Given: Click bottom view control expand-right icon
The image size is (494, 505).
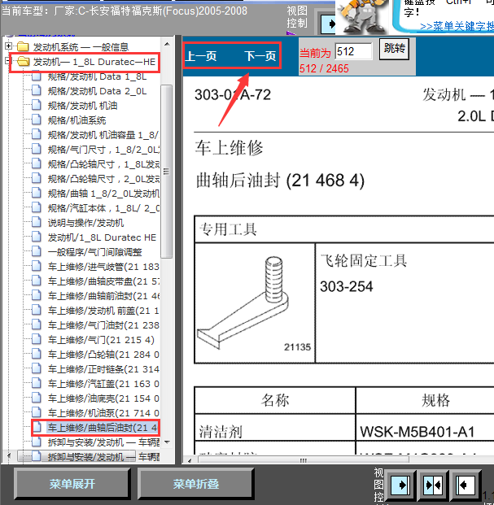Looking at the screenshot, I should click(x=400, y=485).
